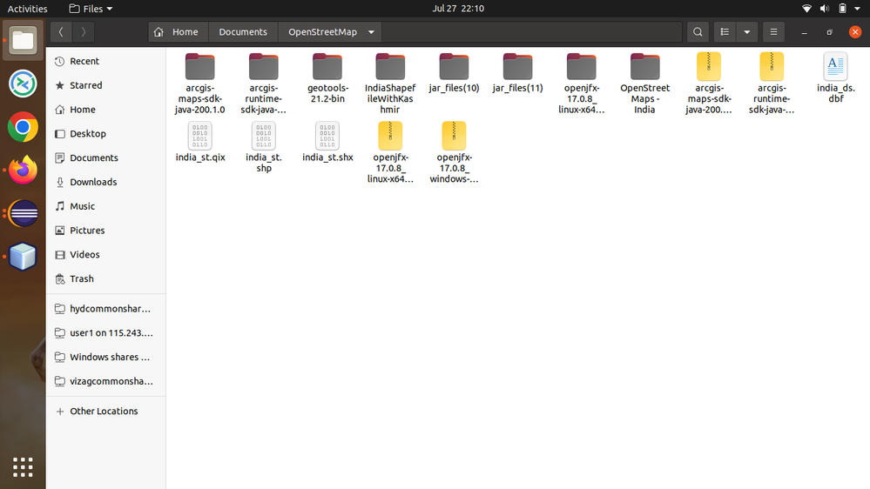
Task: Open the jar_files(10) folder
Action: 454,72
